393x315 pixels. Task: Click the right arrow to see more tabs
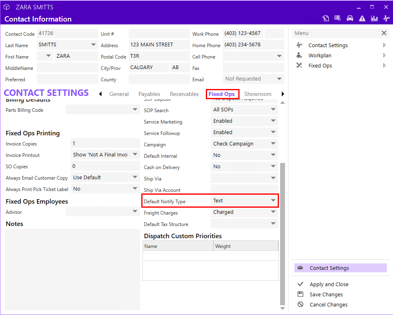[x=283, y=94]
